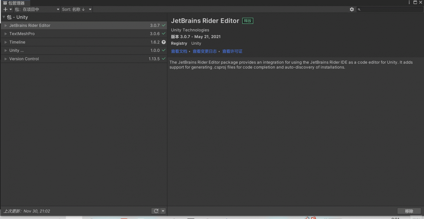
Task: Open the package manager settings gear
Action: (x=352, y=9)
